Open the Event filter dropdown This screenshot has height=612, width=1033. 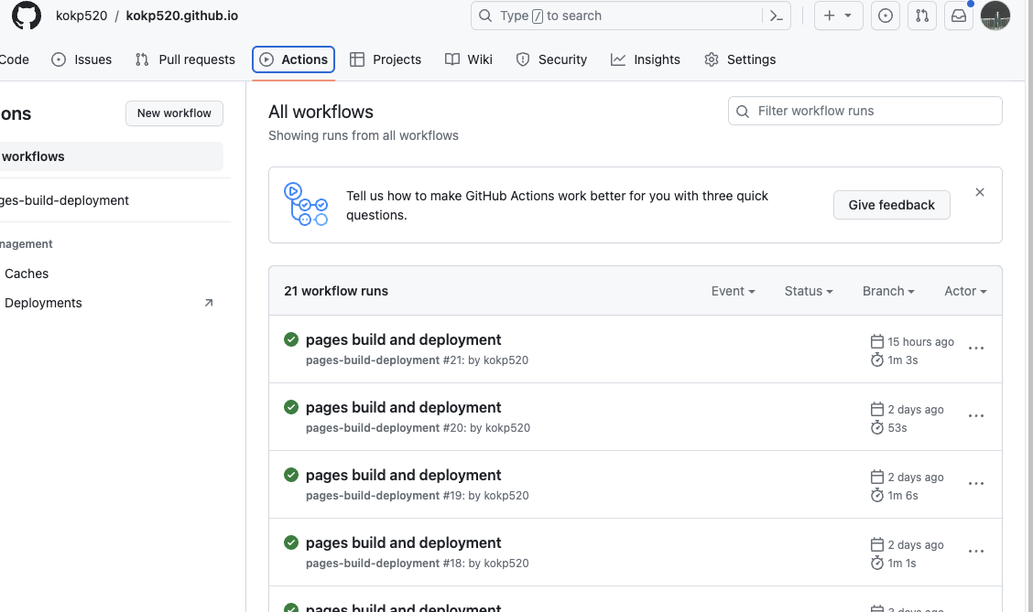(x=734, y=291)
